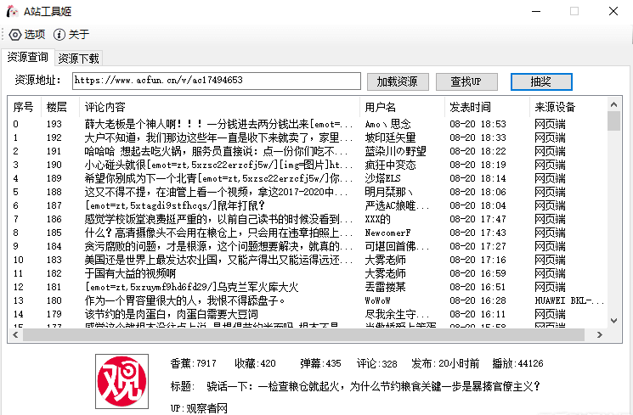Select comment row starting 哈哈哈 想起去吃火锅

pyautogui.click(x=308, y=152)
